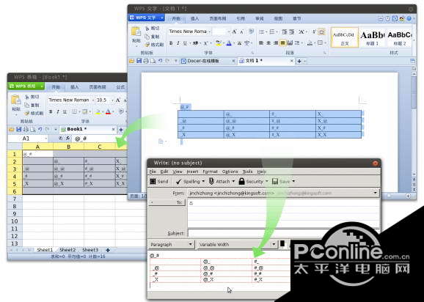Click Undo in WPS Writer quick toolbar
The height and width of the screenshot is (302, 424).
click(x=161, y=61)
